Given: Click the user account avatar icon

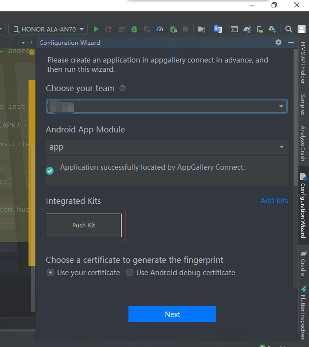Looking at the screenshot, I should click(302, 29).
